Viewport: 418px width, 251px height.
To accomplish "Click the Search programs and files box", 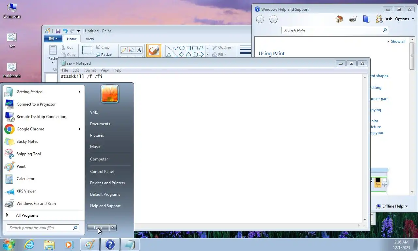I will pyautogui.click(x=43, y=228).
